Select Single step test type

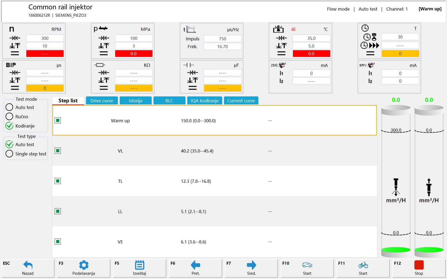click(x=9, y=154)
